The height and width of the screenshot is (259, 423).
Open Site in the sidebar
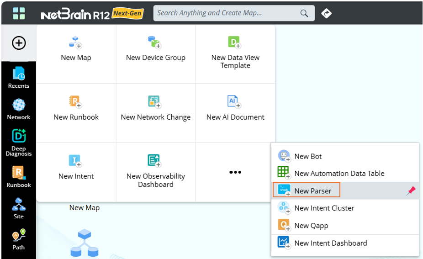[19, 209]
